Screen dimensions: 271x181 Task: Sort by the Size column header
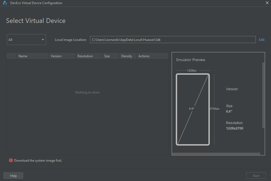click(111, 56)
